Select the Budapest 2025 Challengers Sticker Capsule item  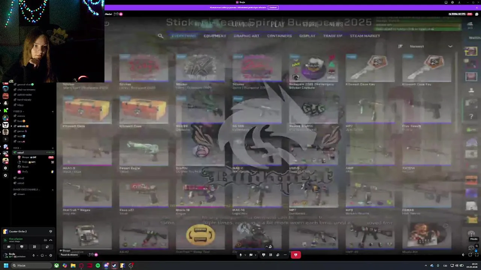click(x=313, y=70)
